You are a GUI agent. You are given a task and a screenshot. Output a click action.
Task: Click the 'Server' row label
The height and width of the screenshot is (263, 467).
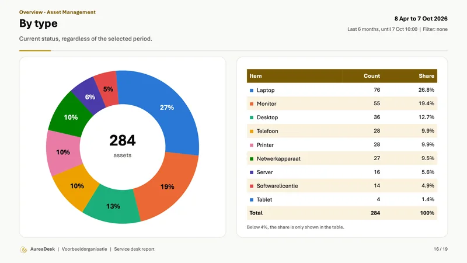[x=265, y=172]
